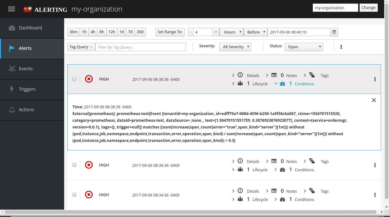Increase range value with plus button
Viewport: 390px width, 217px height.
(x=216, y=32)
